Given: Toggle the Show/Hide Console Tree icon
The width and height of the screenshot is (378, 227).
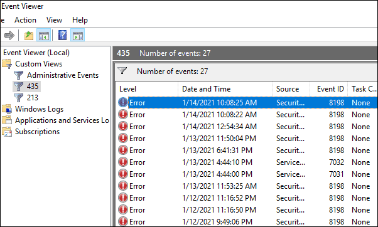Looking at the screenshot, I should coord(43,35).
